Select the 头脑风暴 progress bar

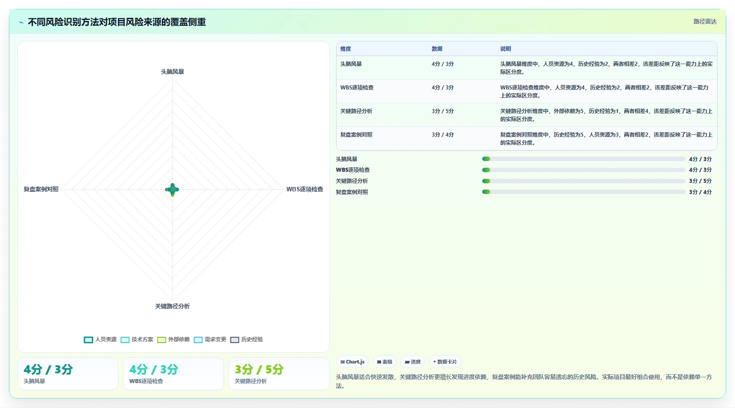pyautogui.click(x=584, y=159)
